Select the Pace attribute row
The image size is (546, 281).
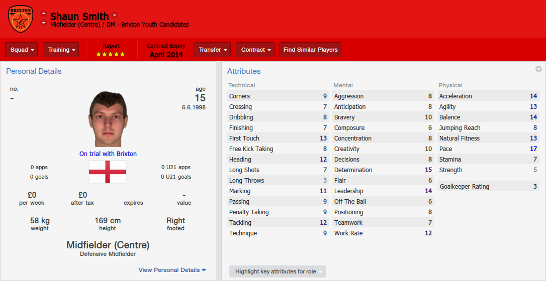click(x=488, y=149)
